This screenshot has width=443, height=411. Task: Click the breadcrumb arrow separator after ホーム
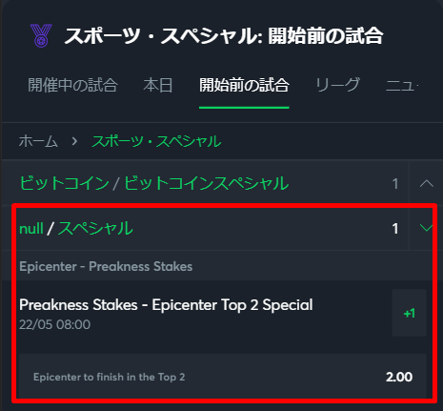coord(74,141)
